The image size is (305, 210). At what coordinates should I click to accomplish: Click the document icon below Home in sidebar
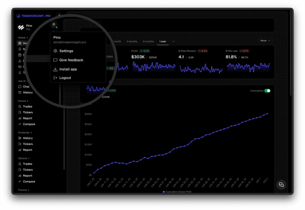pos(20,49)
